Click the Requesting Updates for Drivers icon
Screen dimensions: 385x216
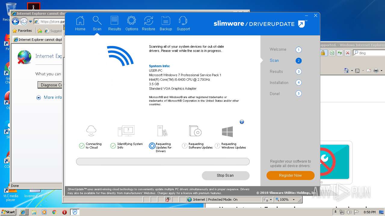pyautogui.click(x=162, y=131)
